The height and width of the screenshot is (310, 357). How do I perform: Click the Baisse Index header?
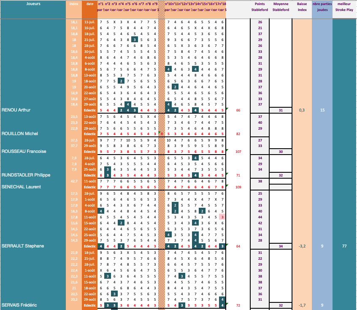tap(302, 7)
